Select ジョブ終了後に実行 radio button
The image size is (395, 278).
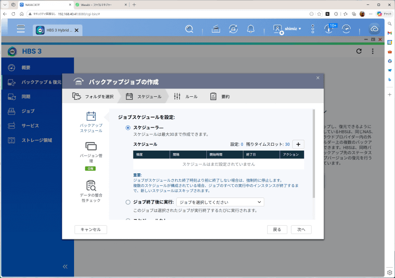(x=128, y=202)
